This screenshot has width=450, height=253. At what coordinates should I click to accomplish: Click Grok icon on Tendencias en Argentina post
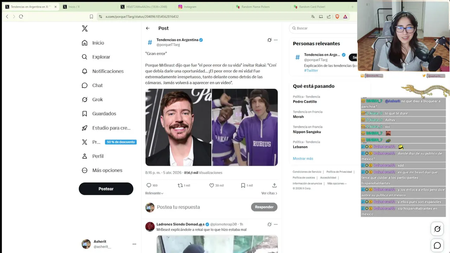tap(269, 40)
